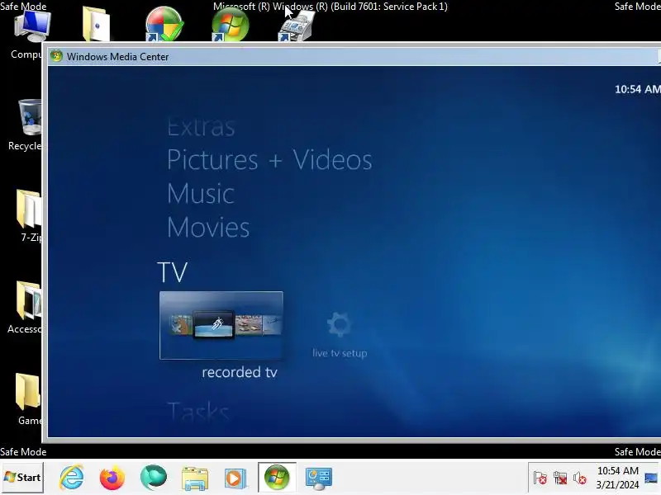Click the Windows Media Center title bar icon
The height and width of the screenshot is (495, 661).
click(56, 56)
